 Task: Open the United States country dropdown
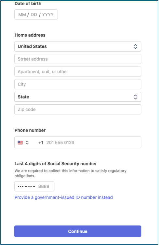(78, 46)
